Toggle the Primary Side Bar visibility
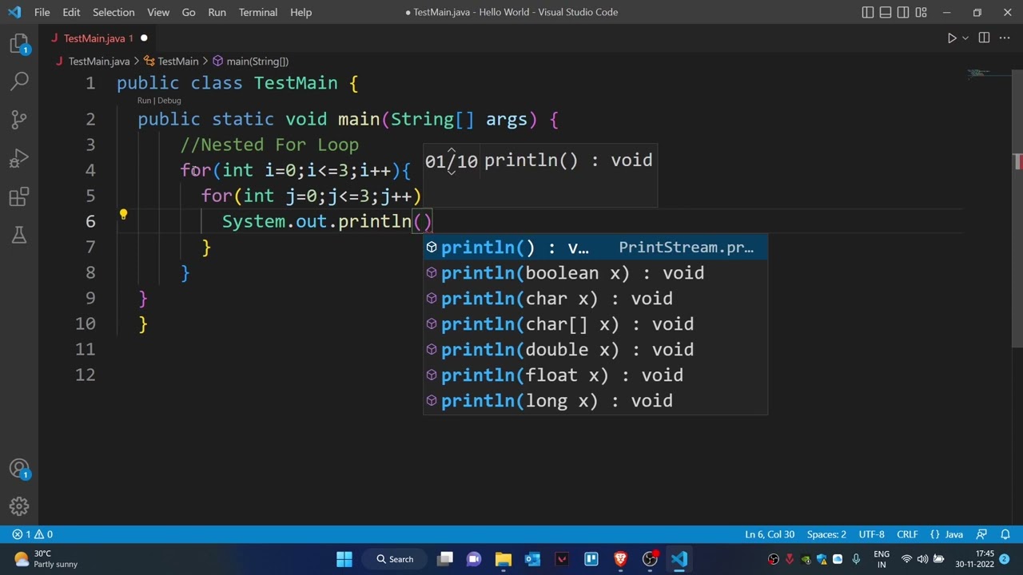Image resolution: width=1023 pixels, height=575 pixels. pos(868,12)
